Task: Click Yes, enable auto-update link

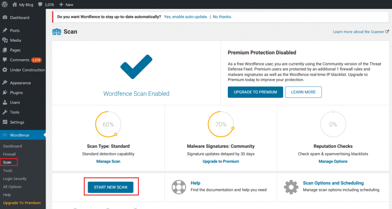Action: pyautogui.click(x=186, y=17)
